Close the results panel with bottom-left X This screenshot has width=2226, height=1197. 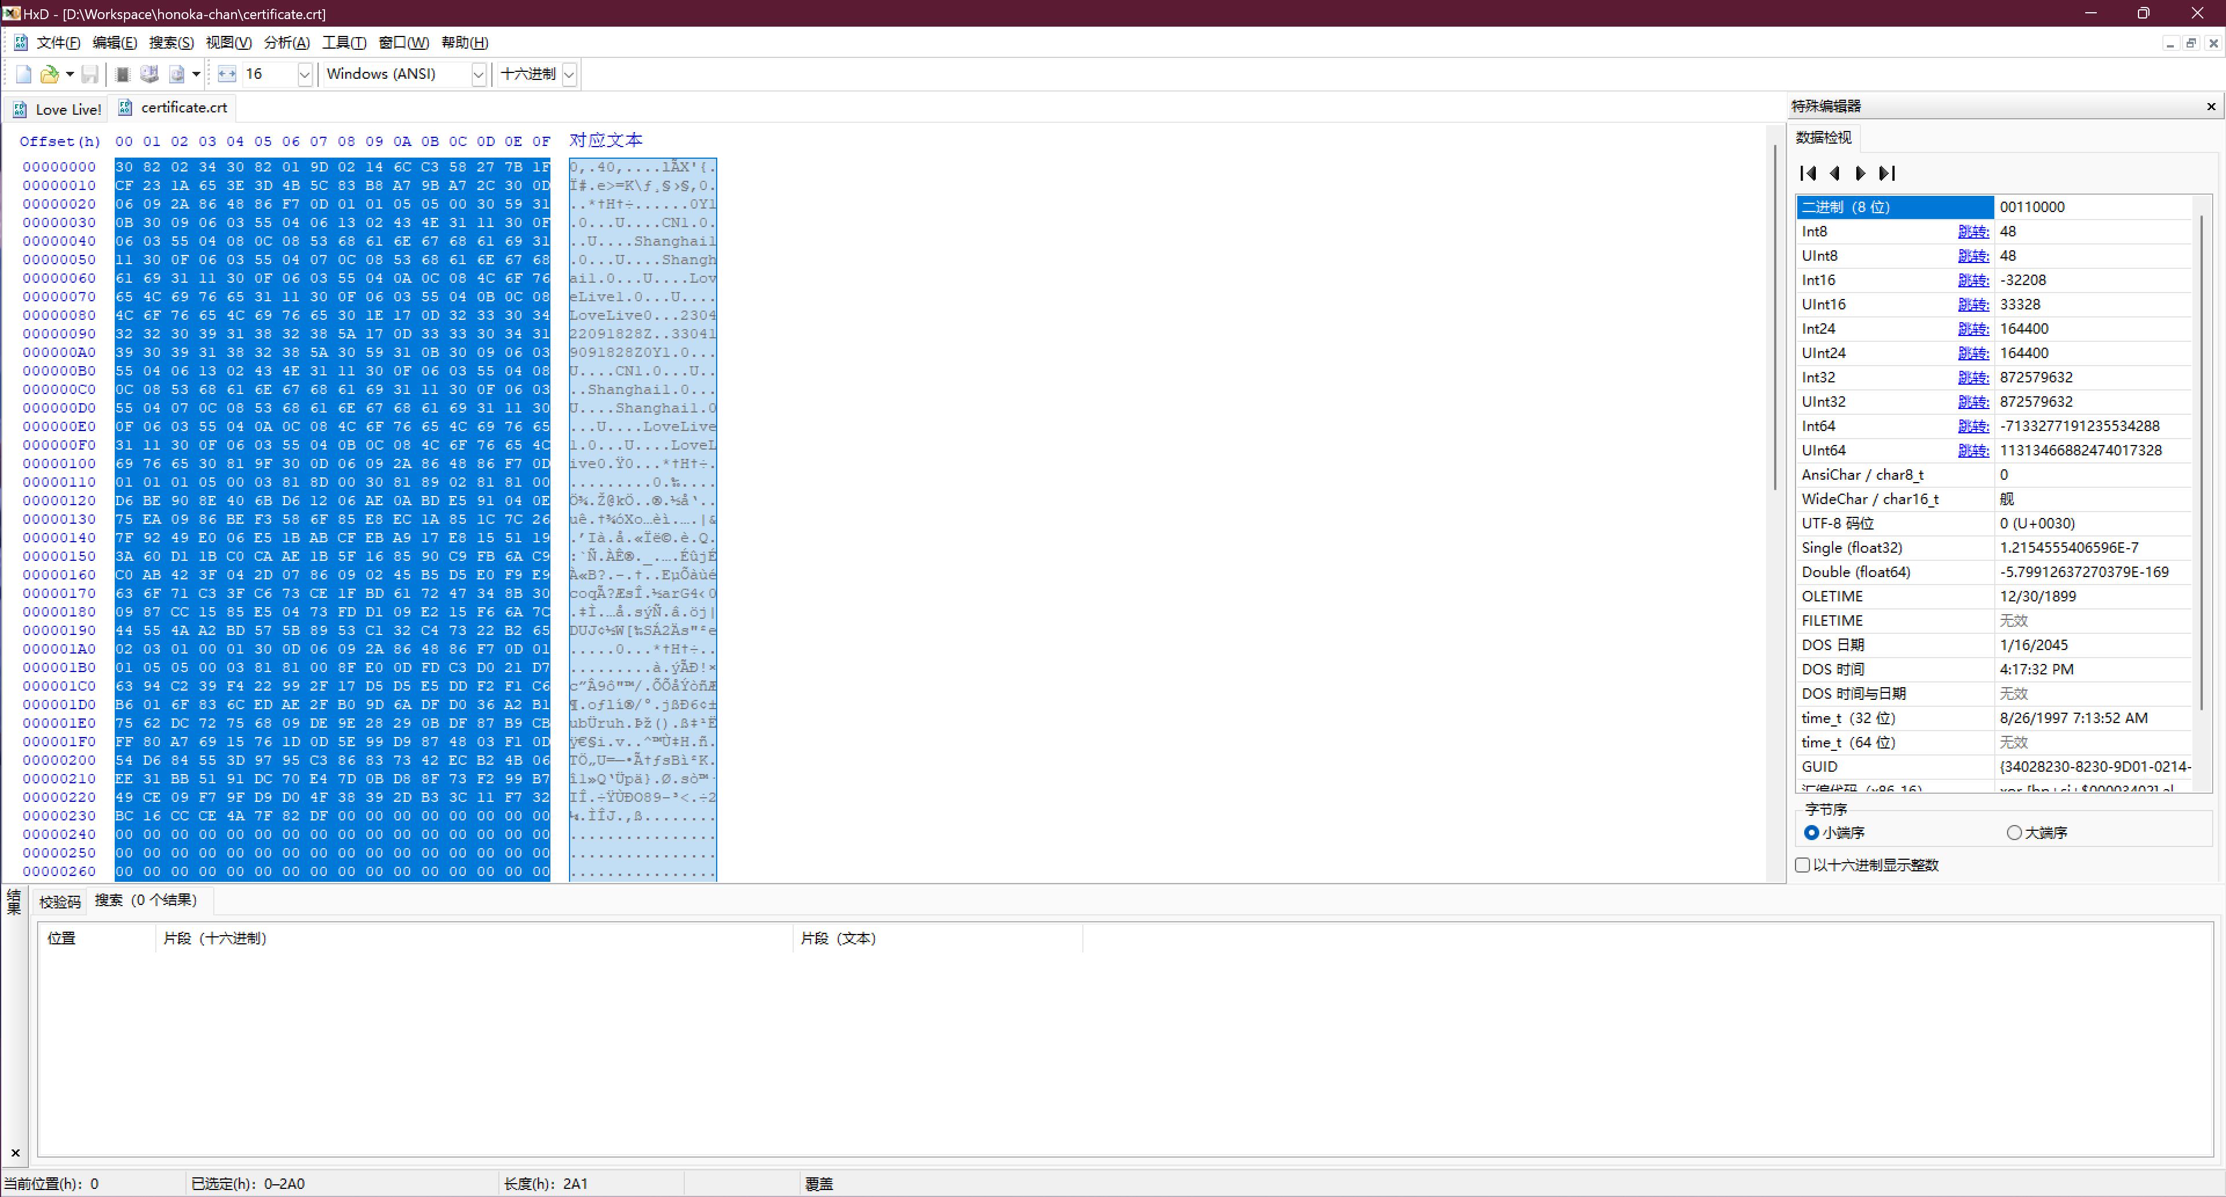coord(14,1153)
